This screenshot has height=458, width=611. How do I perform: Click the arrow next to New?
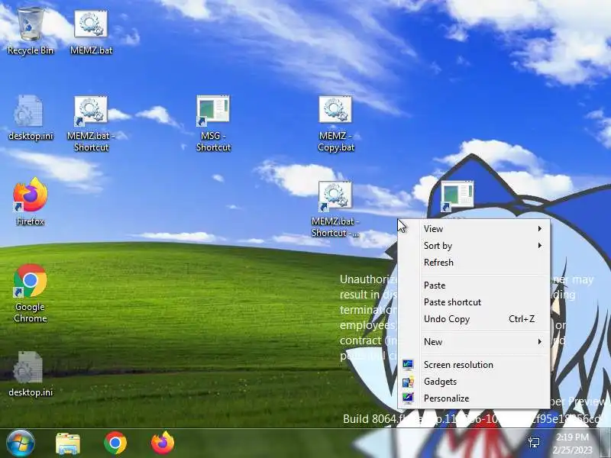540,341
